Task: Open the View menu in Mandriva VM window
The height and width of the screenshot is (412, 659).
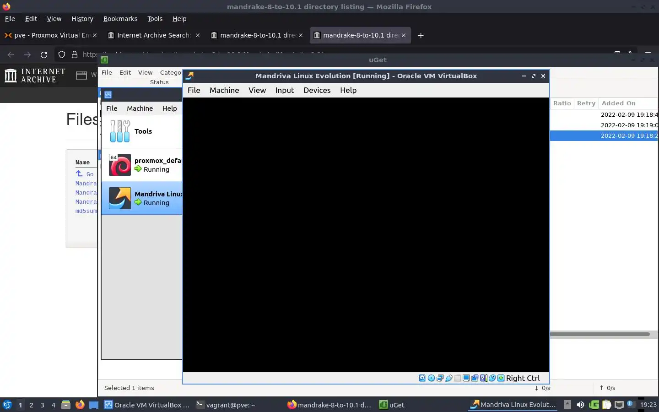Action: pyautogui.click(x=257, y=90)
